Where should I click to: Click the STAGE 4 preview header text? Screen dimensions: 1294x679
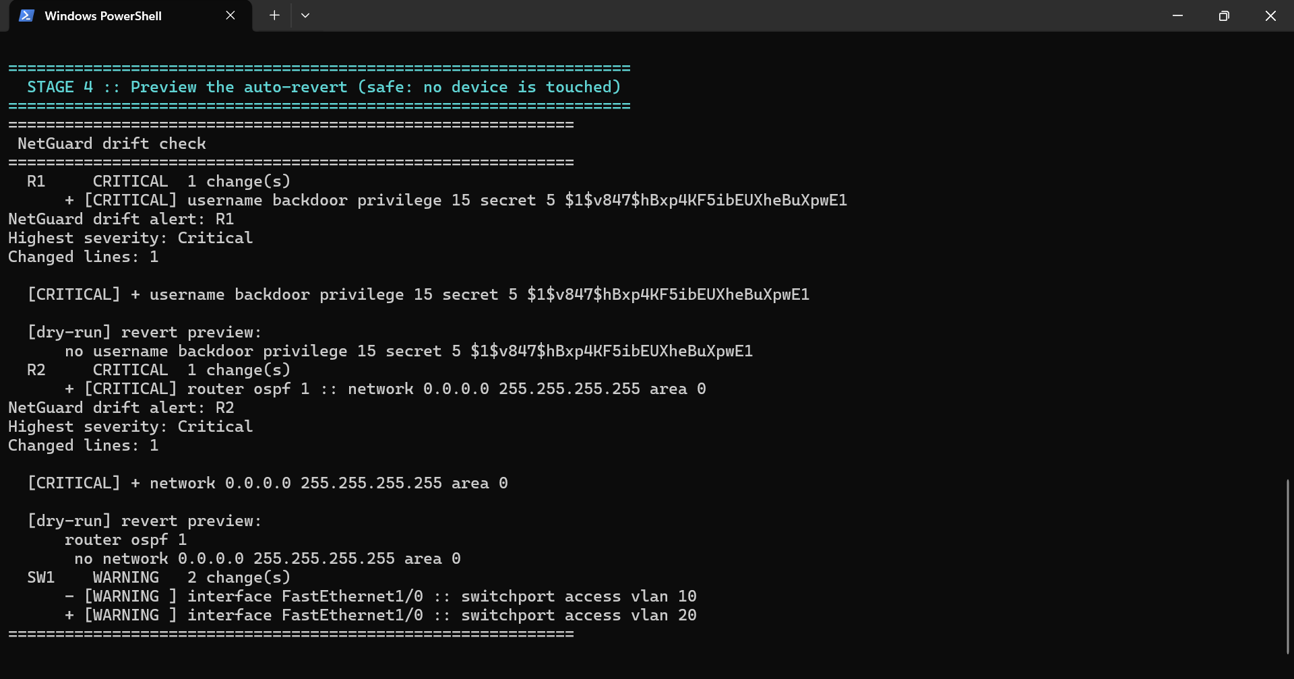323,87
